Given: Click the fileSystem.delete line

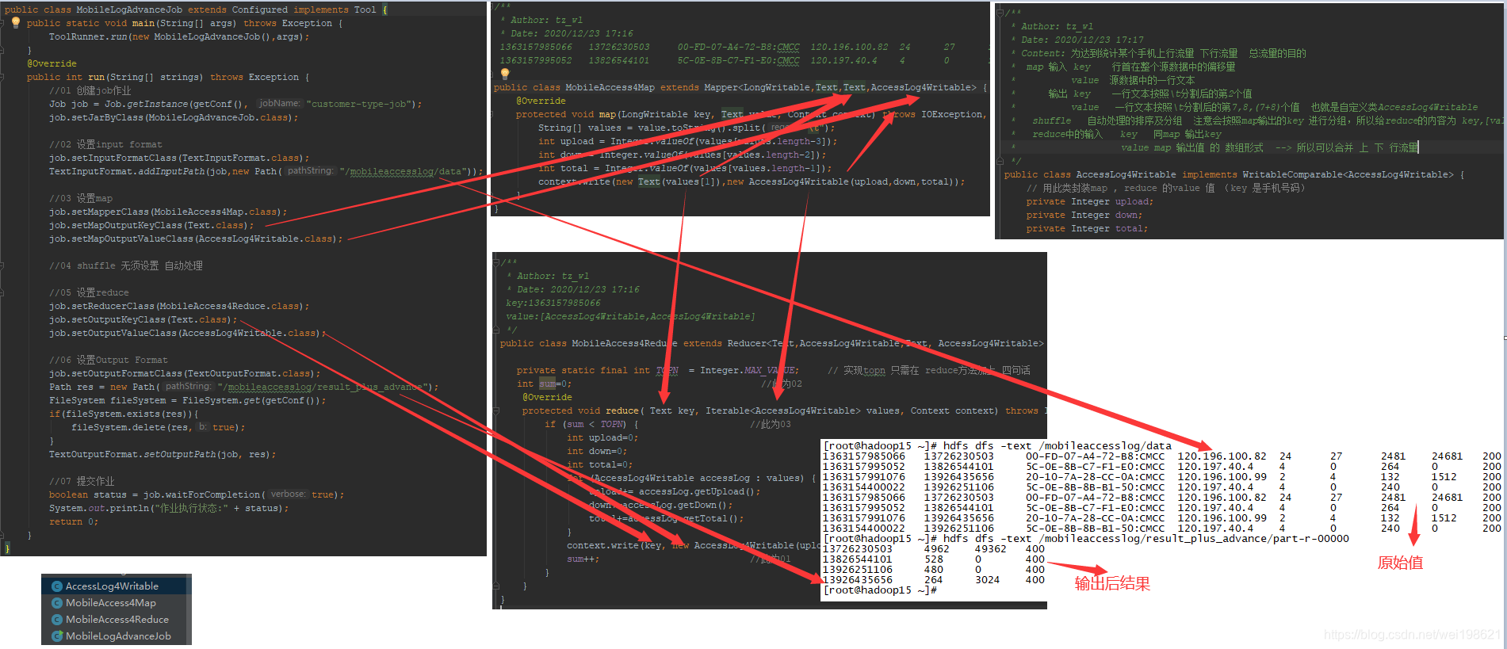Looking at the screenshot, I should [158, 428].
